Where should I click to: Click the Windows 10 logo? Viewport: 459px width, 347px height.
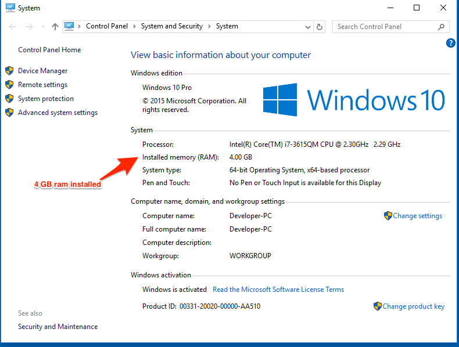[354, 100]
